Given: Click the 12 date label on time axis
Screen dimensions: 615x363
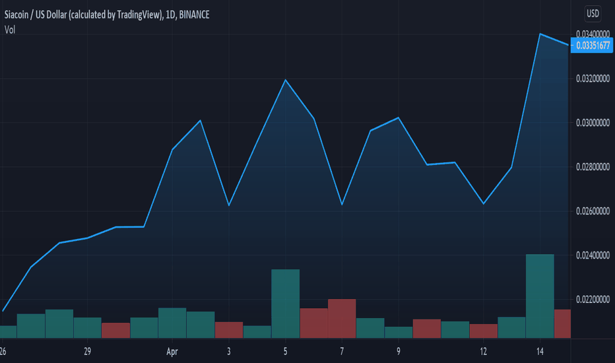Looking at the screenshot, I should 483,351.
